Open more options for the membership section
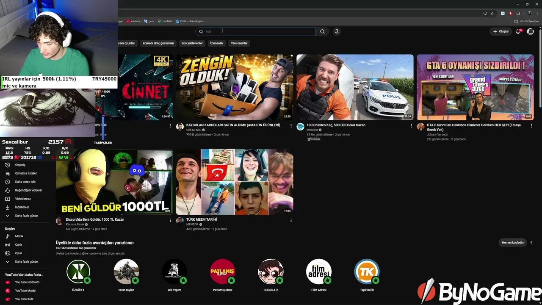 pos(531,243)
